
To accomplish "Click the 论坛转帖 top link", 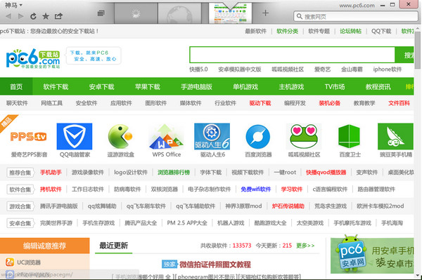I will click(350, 31).
